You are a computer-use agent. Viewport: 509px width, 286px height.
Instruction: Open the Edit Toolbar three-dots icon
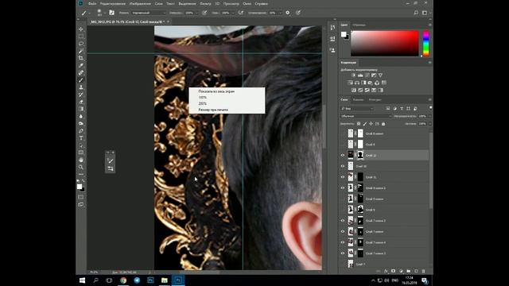(81, 174)
